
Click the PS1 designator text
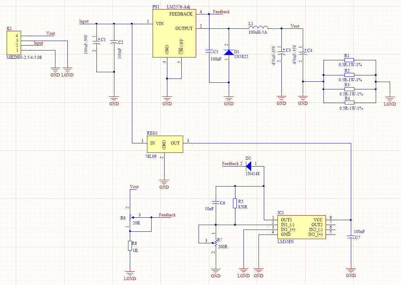click(156, 7)
